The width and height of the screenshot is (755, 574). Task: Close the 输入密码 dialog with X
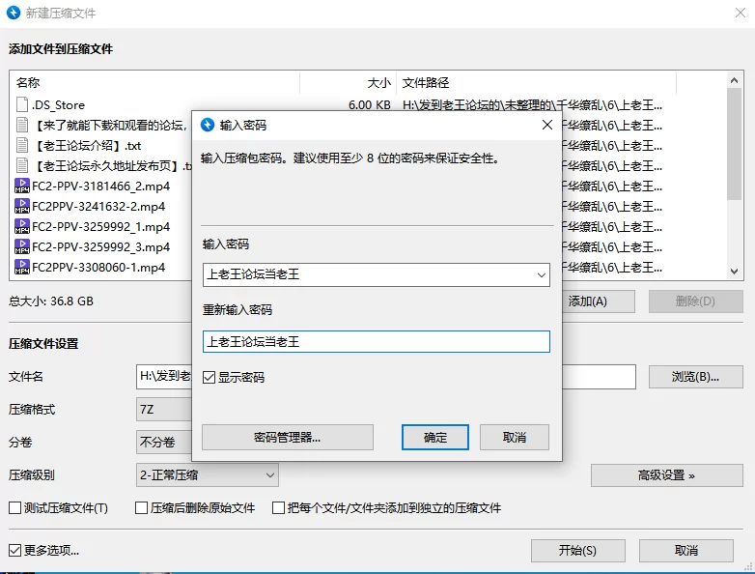click(547, 125)
